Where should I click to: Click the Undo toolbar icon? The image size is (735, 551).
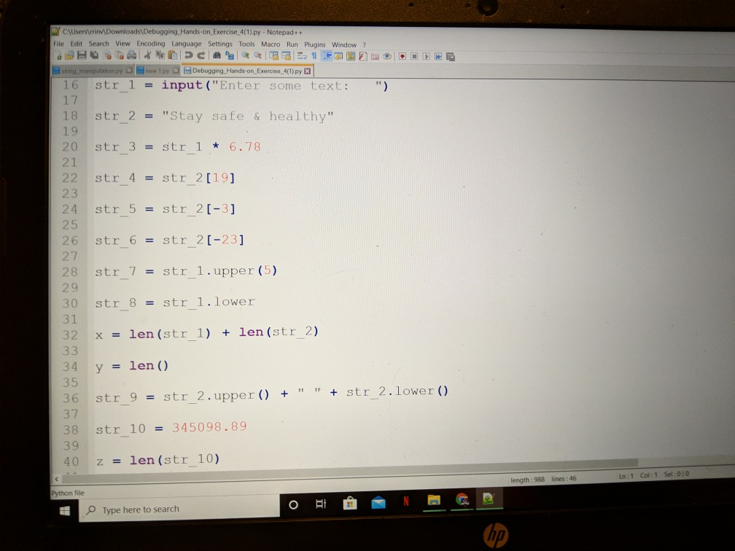pyautogui.click(x=187, y=58)
